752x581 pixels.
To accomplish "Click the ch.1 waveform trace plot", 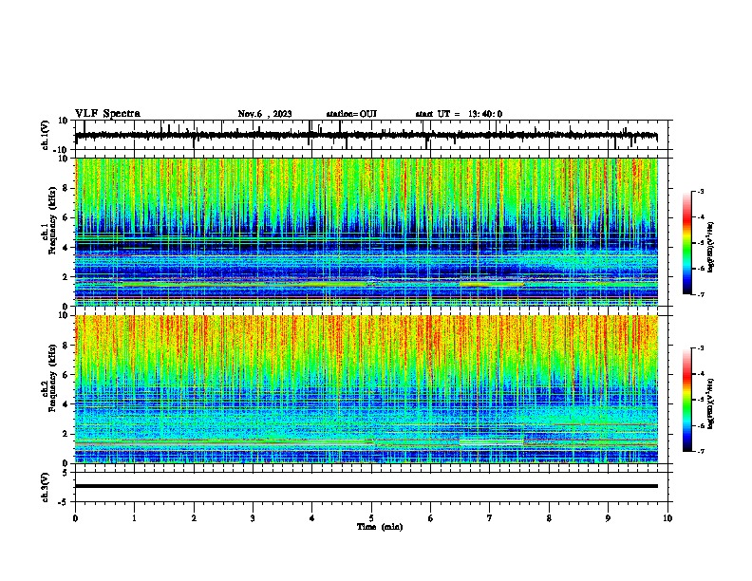I will tap(367, 135).
